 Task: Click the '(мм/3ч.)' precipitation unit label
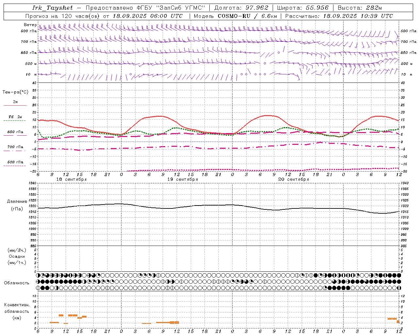17,250
